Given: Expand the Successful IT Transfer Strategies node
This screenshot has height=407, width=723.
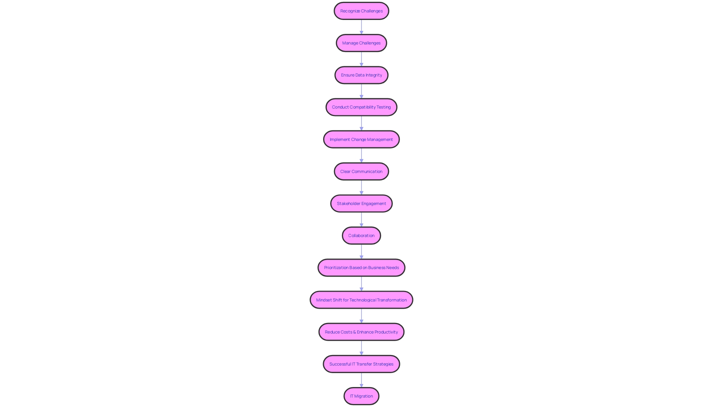Looking at the screenshot, I should [361, 363].
